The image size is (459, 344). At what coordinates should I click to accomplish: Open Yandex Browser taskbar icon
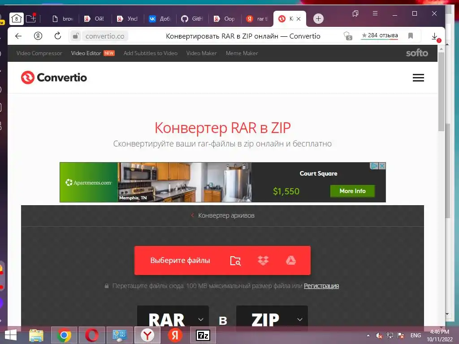(x=147, y=335)
